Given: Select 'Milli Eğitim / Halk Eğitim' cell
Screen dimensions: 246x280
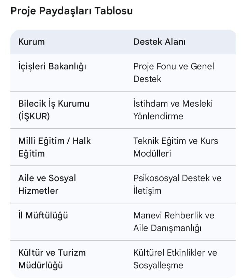Looking at the screenshot, I should tap(54, 147).
